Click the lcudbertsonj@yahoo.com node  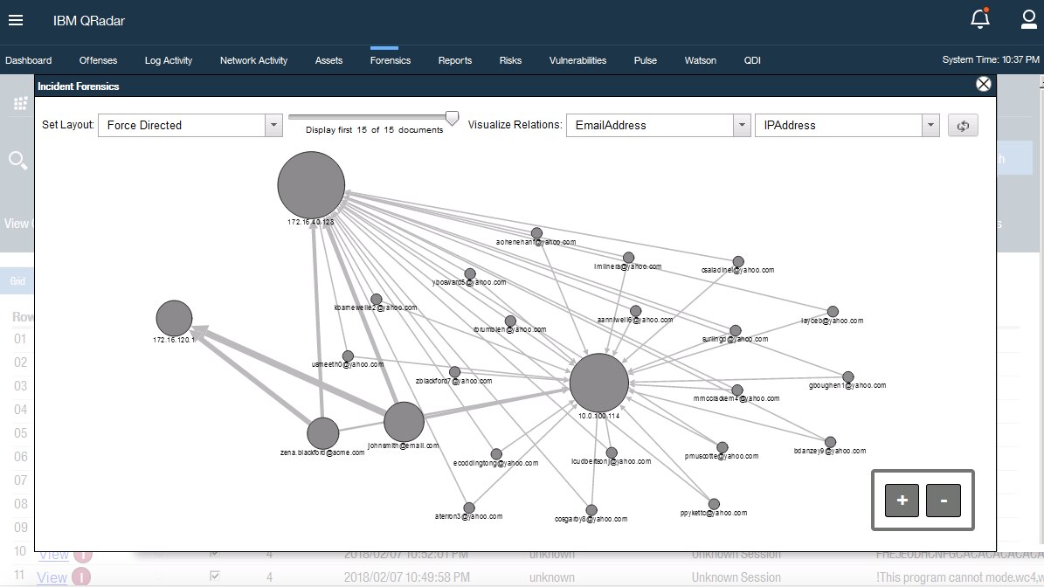point(612,452)
